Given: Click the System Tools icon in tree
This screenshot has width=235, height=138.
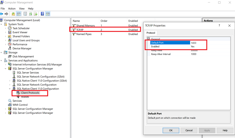Looking at the screenshot, I should (5, 24).
